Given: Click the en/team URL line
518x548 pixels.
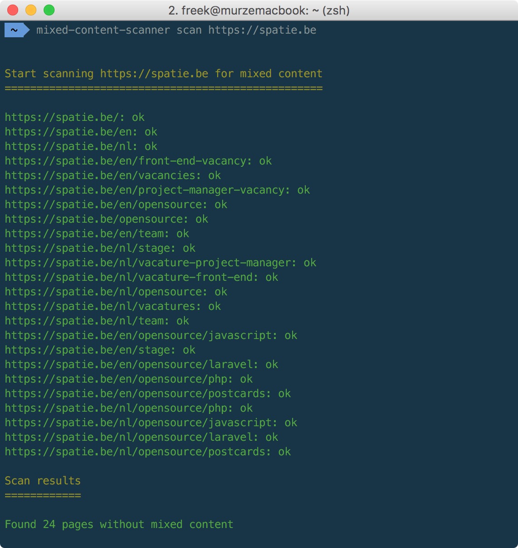Looking at the screenshot, I should pyautogui.click(x=97, y=234).
